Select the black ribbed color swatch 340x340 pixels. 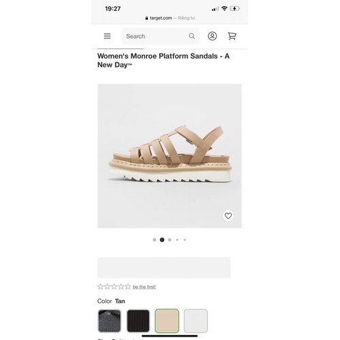click(138, 321)
